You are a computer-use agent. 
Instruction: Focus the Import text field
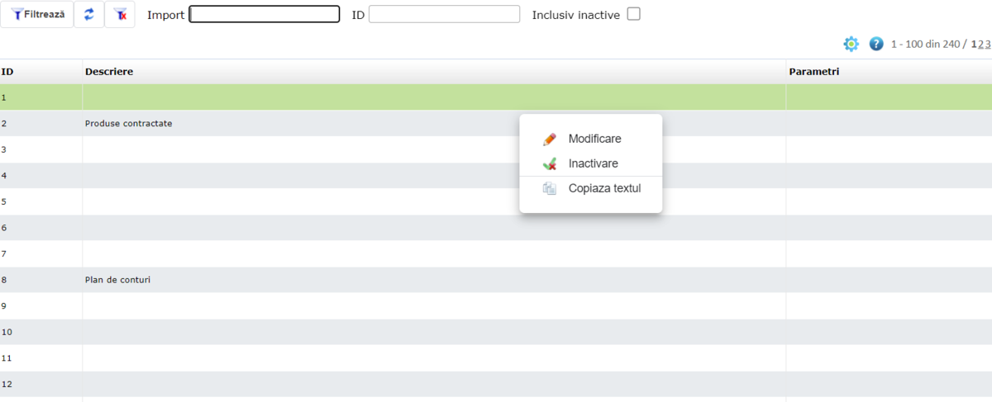pos(264,14)
